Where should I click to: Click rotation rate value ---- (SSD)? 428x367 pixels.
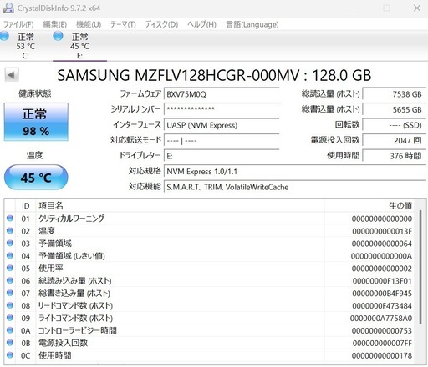(x=394, y=125)
